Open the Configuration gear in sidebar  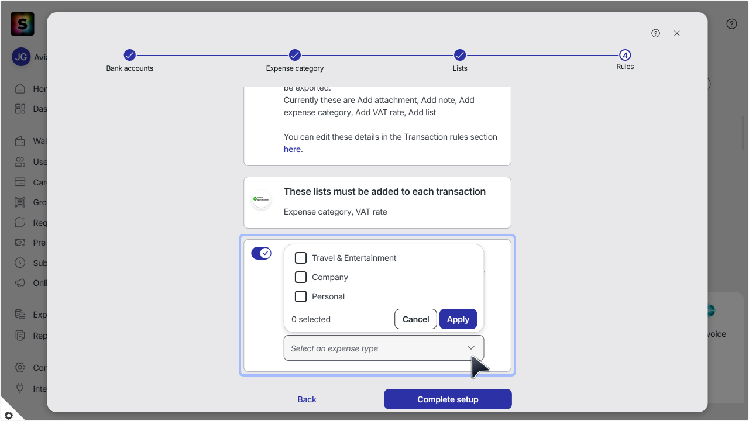coord(20,368)
